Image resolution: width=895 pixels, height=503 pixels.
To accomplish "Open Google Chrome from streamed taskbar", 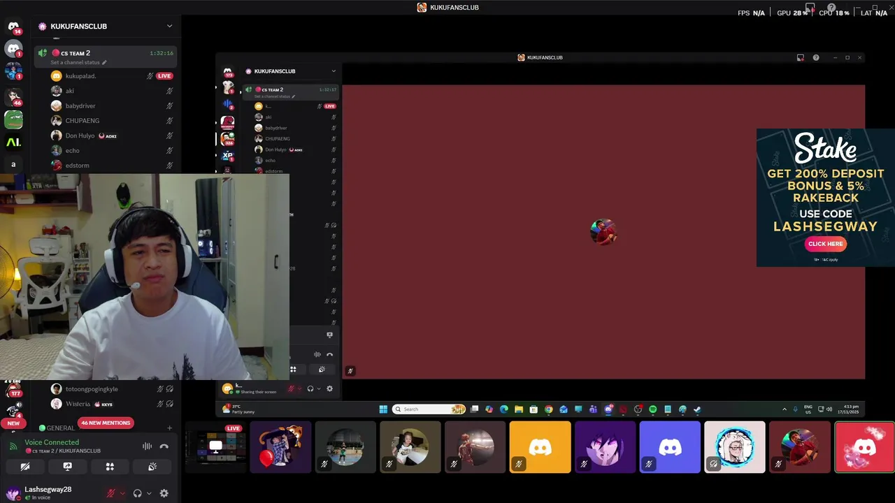I will [548, 409].
